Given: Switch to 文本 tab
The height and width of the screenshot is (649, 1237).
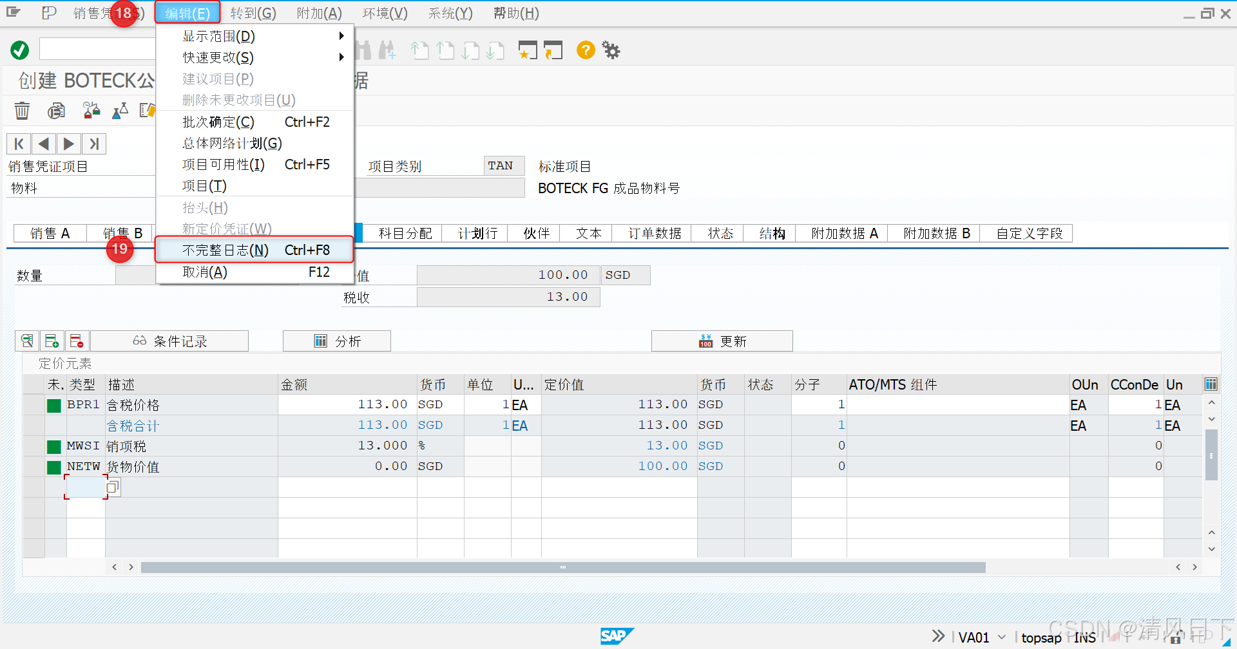Looking at the screenshot, I should pos(589,233).
